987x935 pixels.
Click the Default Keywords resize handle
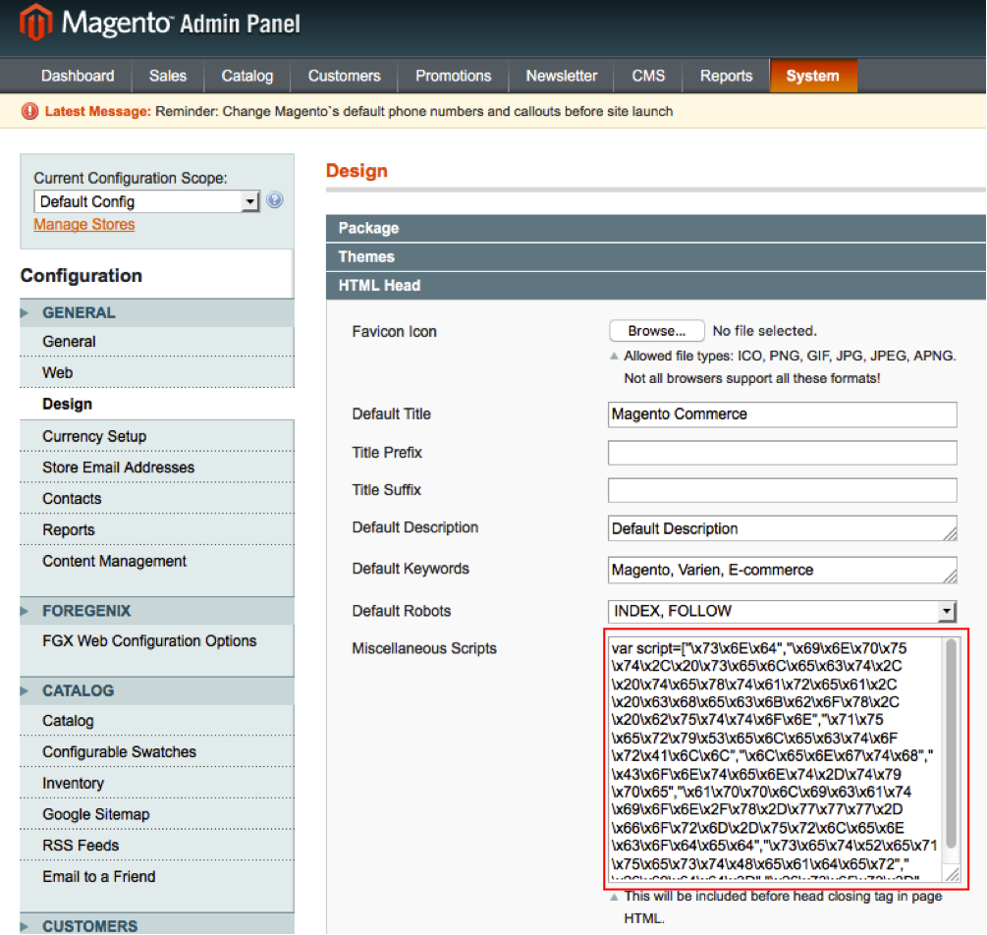coord(950,576)
